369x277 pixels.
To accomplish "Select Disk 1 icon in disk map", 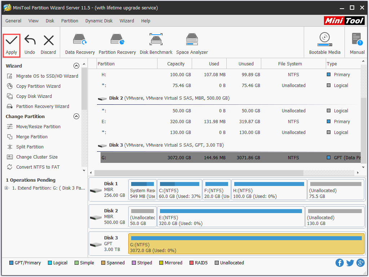I will tap(96, 190).
